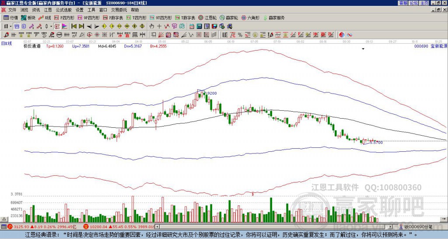448x239 pixels.
Task: Toggle the 权 adjustment icon
Action: click(x=56, y=26)
